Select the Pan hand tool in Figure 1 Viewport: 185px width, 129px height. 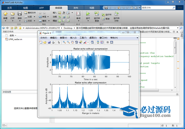pos(72,42)
